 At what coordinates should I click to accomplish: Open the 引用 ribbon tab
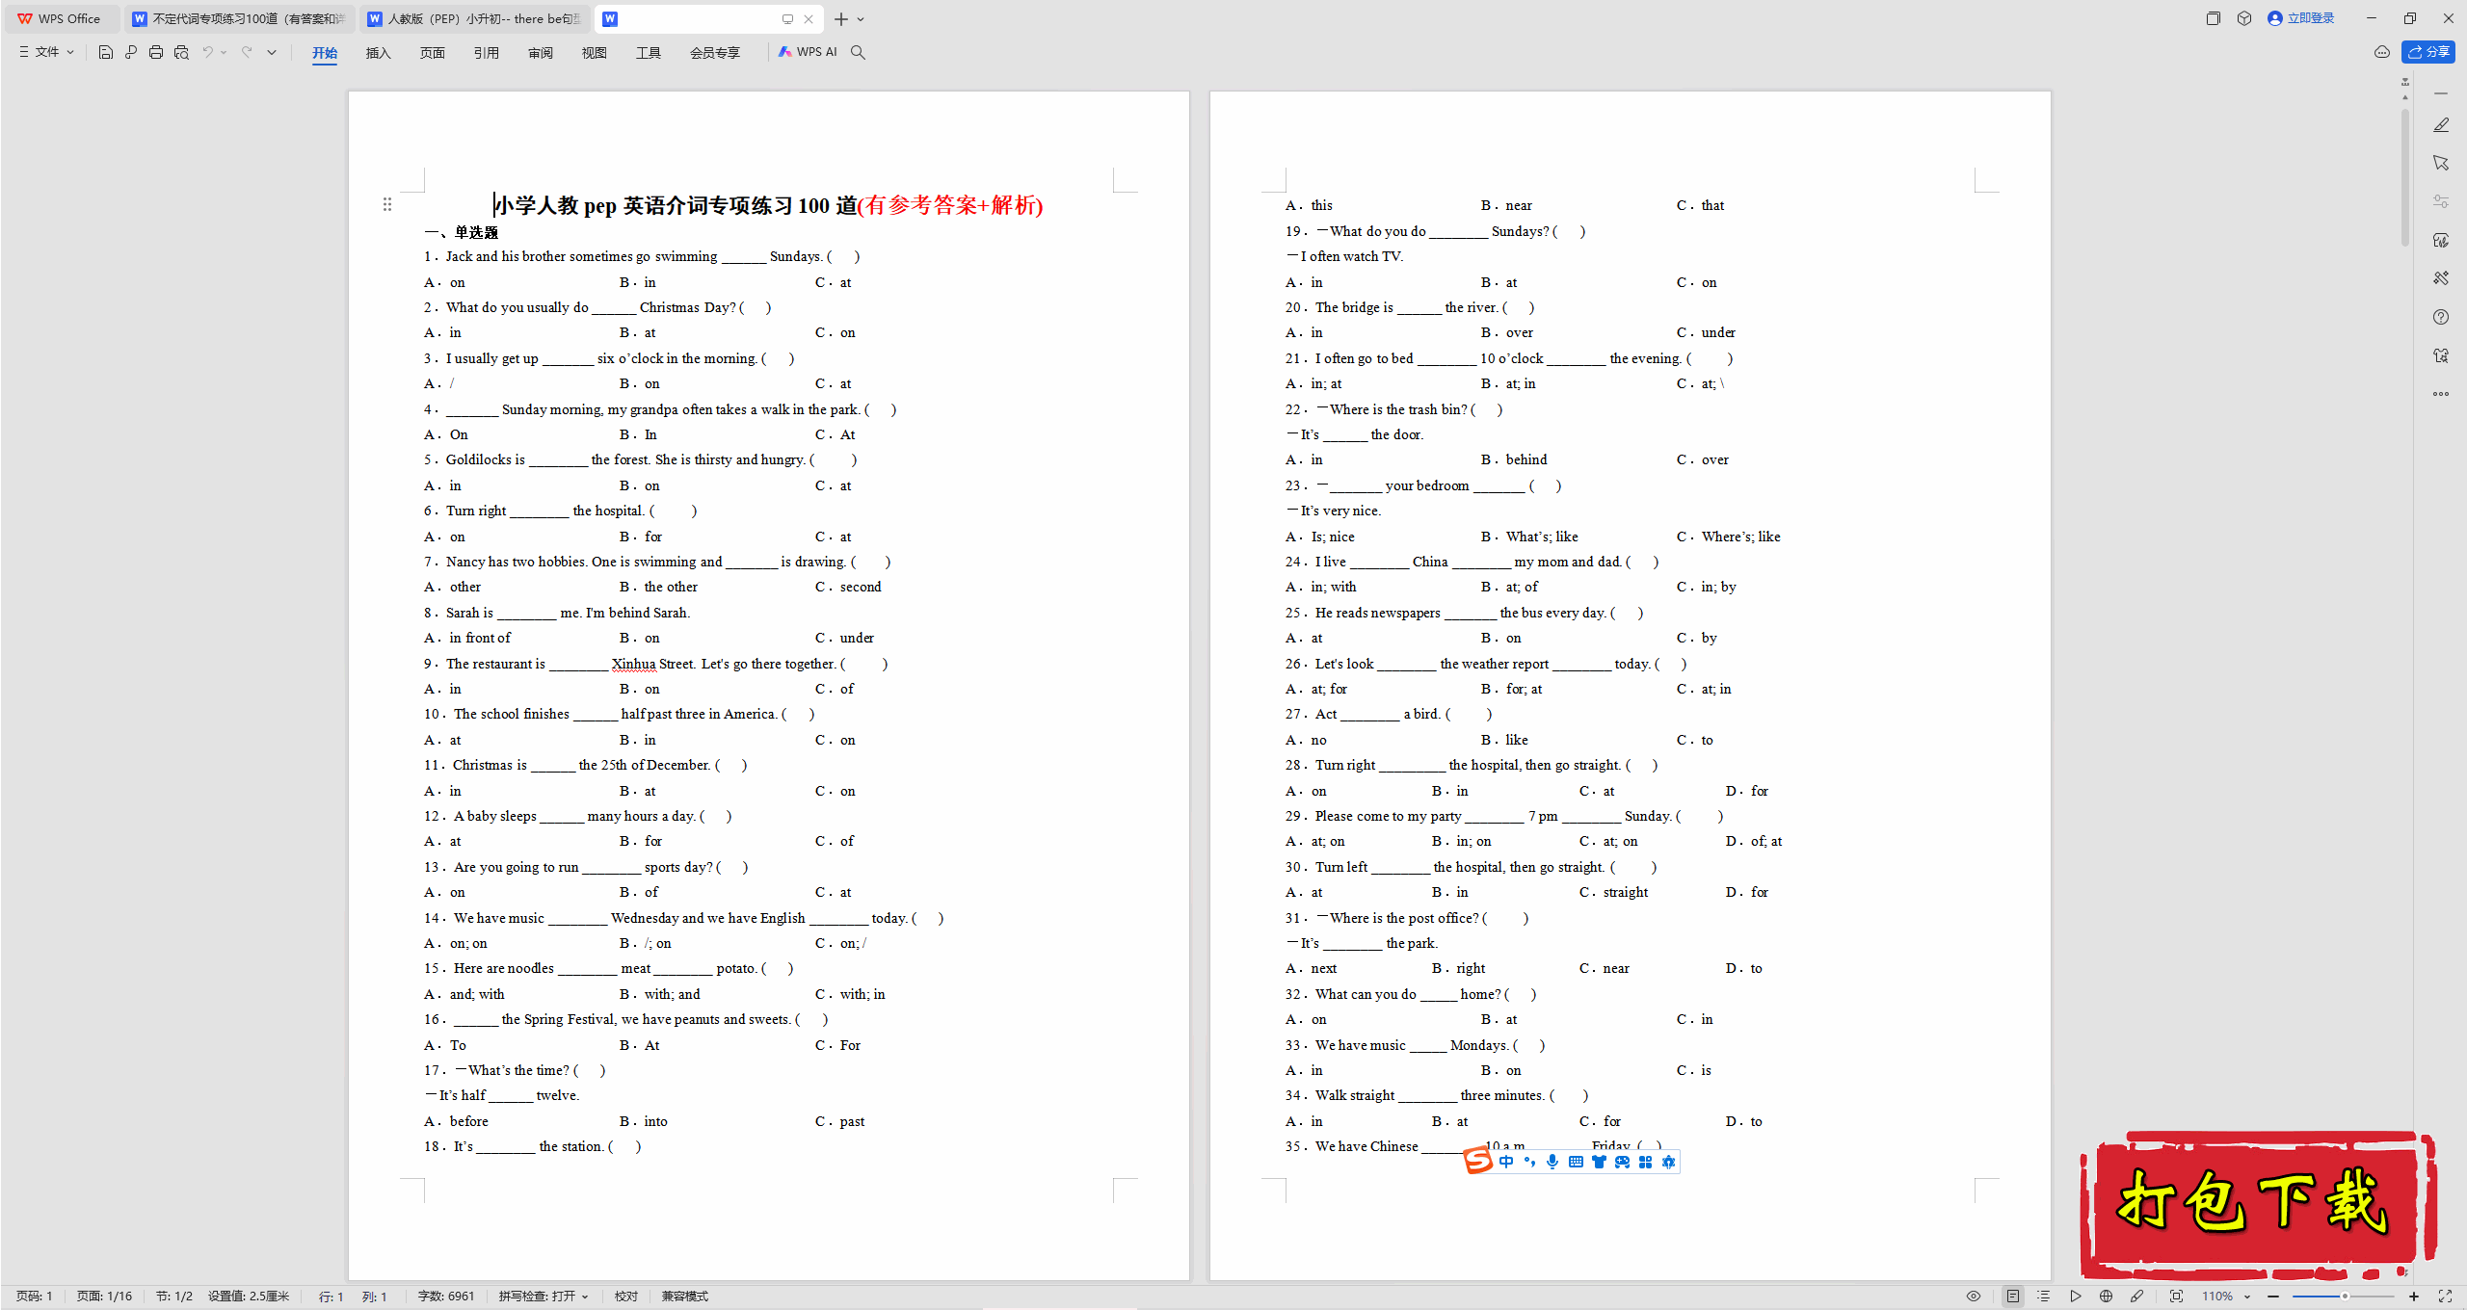(x=487, y=52)
